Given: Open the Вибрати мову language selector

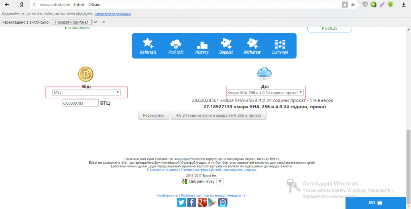Looking at the screenshot, I should (202, 181).
